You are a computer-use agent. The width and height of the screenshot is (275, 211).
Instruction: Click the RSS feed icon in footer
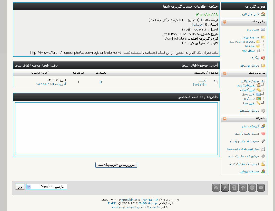216,188
